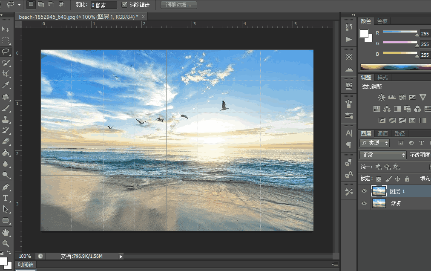Select the Spot Healing Brush tool
431x271 pixels.
[x=6, y=97]
